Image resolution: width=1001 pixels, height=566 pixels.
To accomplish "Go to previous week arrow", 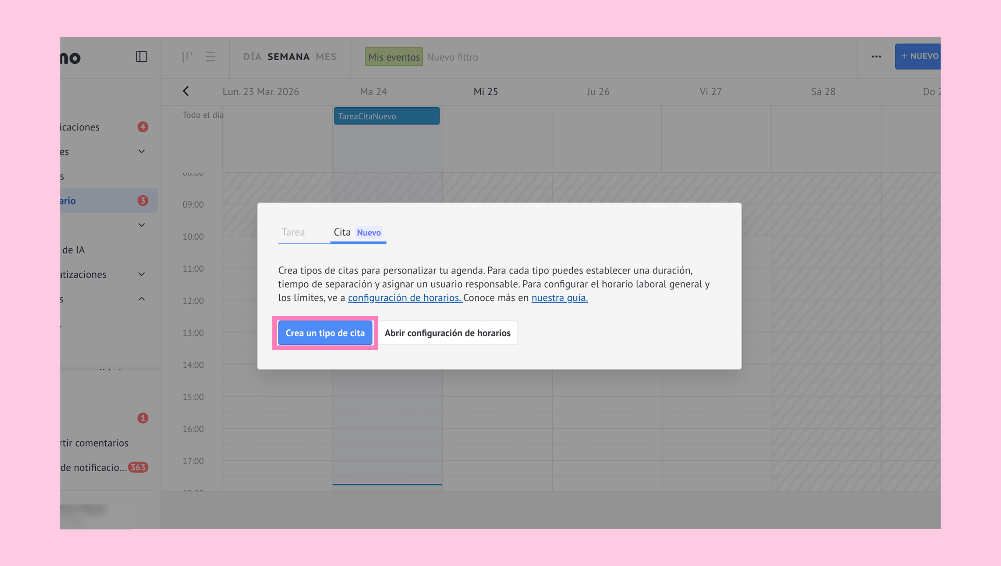I will click(x=185, y=92).
